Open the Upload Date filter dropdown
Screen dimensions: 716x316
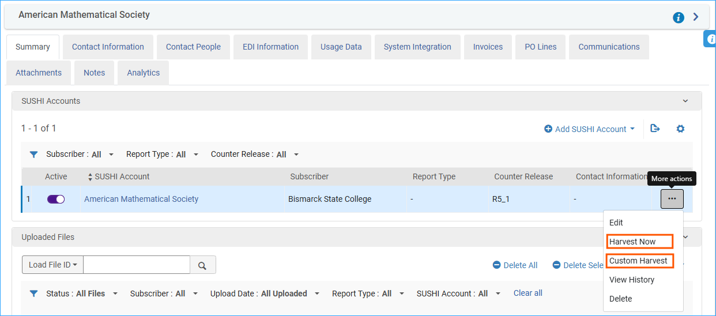coord(265,294)
